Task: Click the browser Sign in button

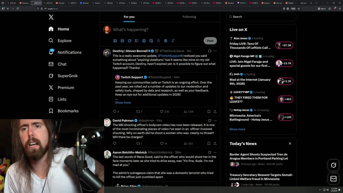Action: (x=322, y=9)
